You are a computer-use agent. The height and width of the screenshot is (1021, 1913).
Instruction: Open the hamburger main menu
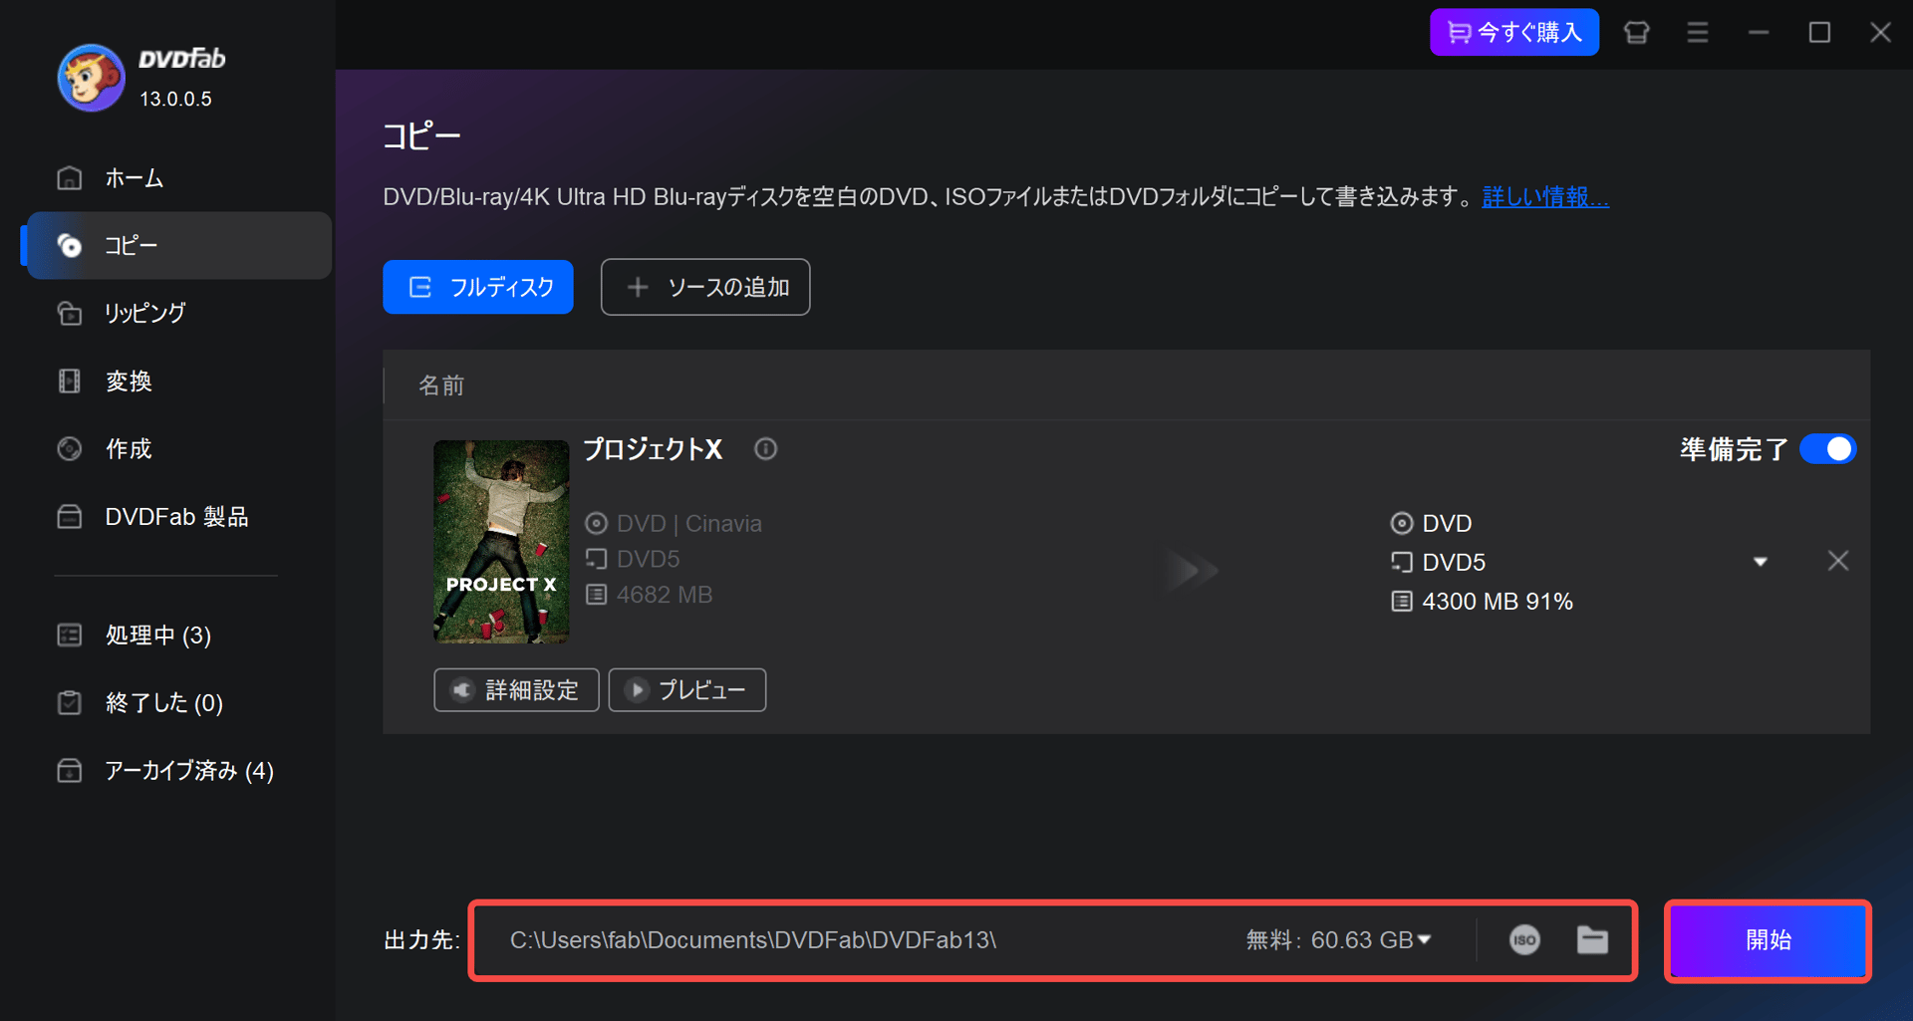point(1698,32)
